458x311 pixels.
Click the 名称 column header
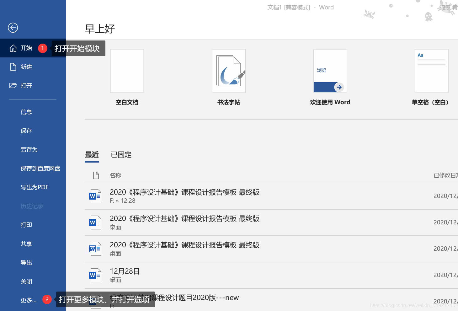click(115, 175)
